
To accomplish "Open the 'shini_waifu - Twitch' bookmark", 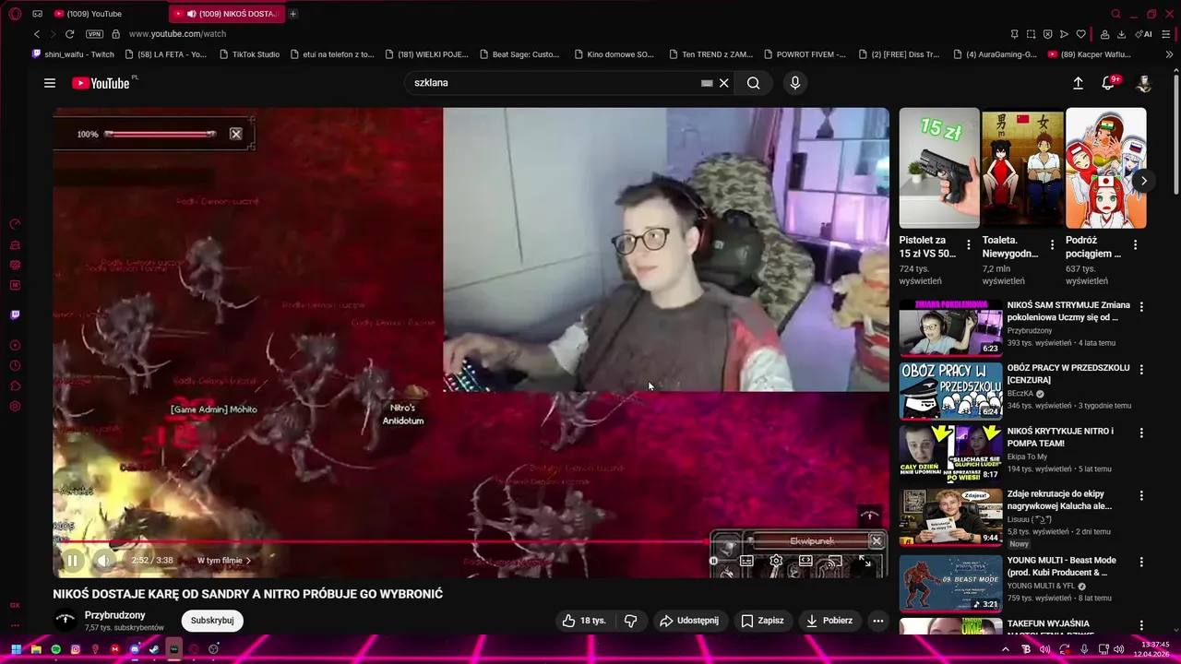I will pos(73,54).
